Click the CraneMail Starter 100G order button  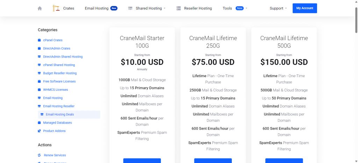[x=142, y=161]
